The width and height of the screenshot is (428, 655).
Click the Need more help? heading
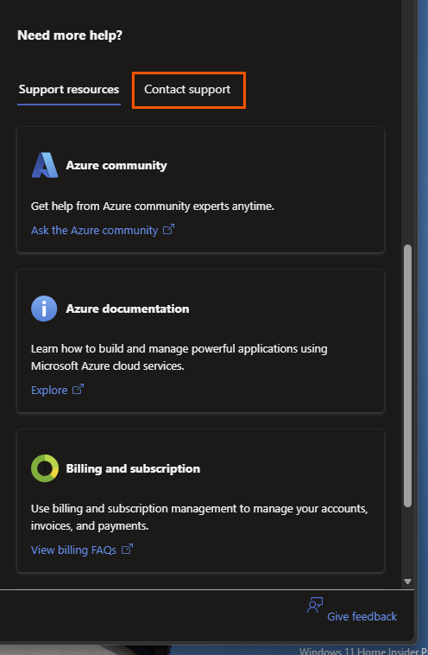click(x=70, y=35)
